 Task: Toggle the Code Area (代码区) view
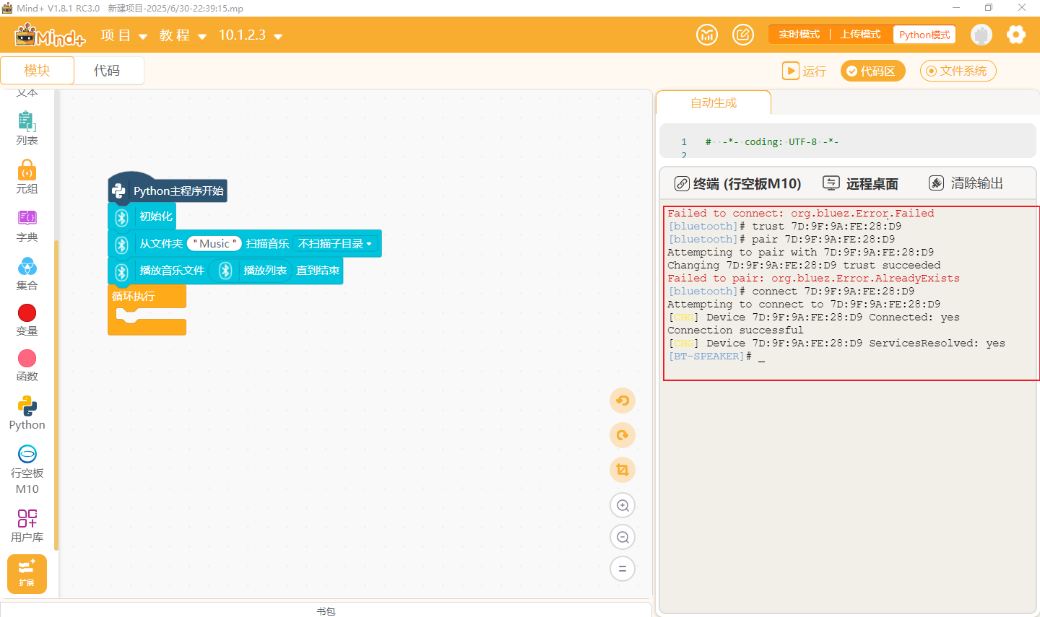pos(872,71)
